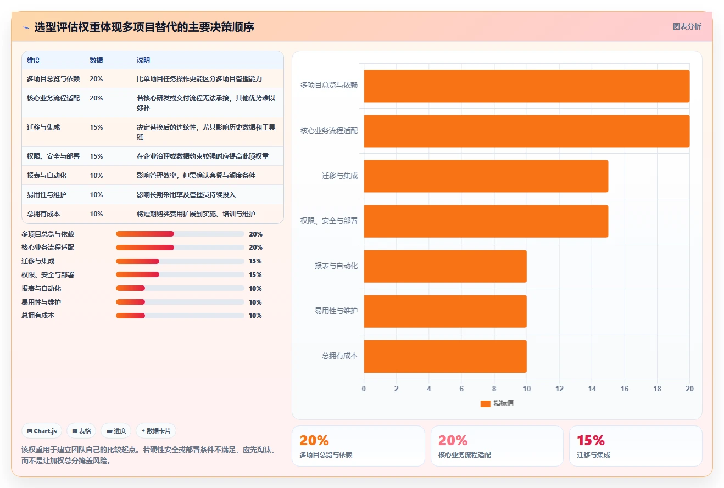Click the 进度 tag chip
The image size is (724, 488).
pyautogui.click(x=116, y=431)
